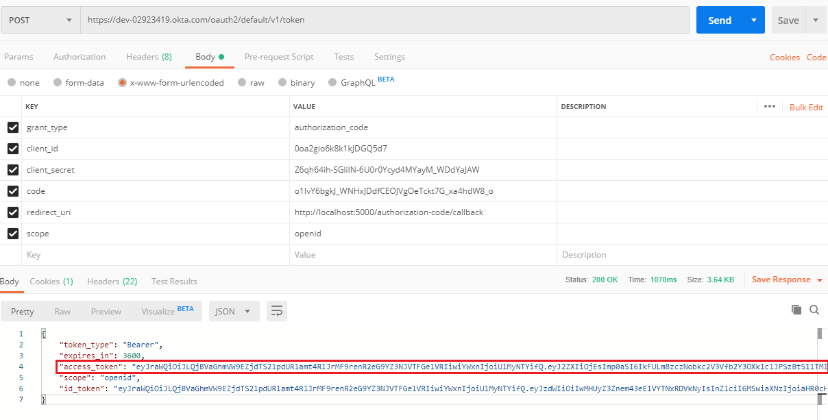Switch to the Headers (8) request tab
828x420 pixels.
click(x=149, y=57)
